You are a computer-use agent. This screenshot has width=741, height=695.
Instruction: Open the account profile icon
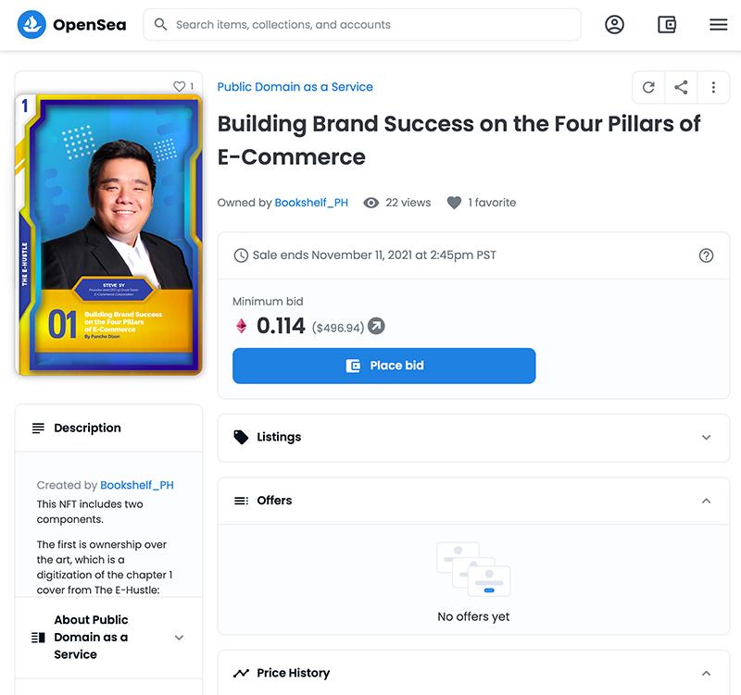pos(614,25)
